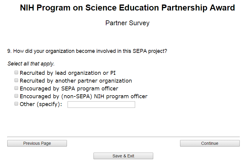Select the '(non-SEPA) NIH program officer' checkbox
The width and height of the screenshot is (247, 164).
pyautogui.click(x=16, y=96)
